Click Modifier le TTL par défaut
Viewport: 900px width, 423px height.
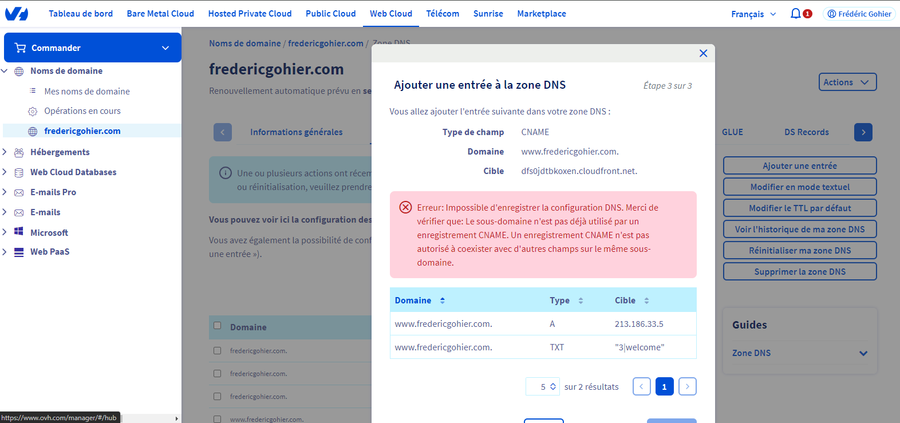(800, 208)
